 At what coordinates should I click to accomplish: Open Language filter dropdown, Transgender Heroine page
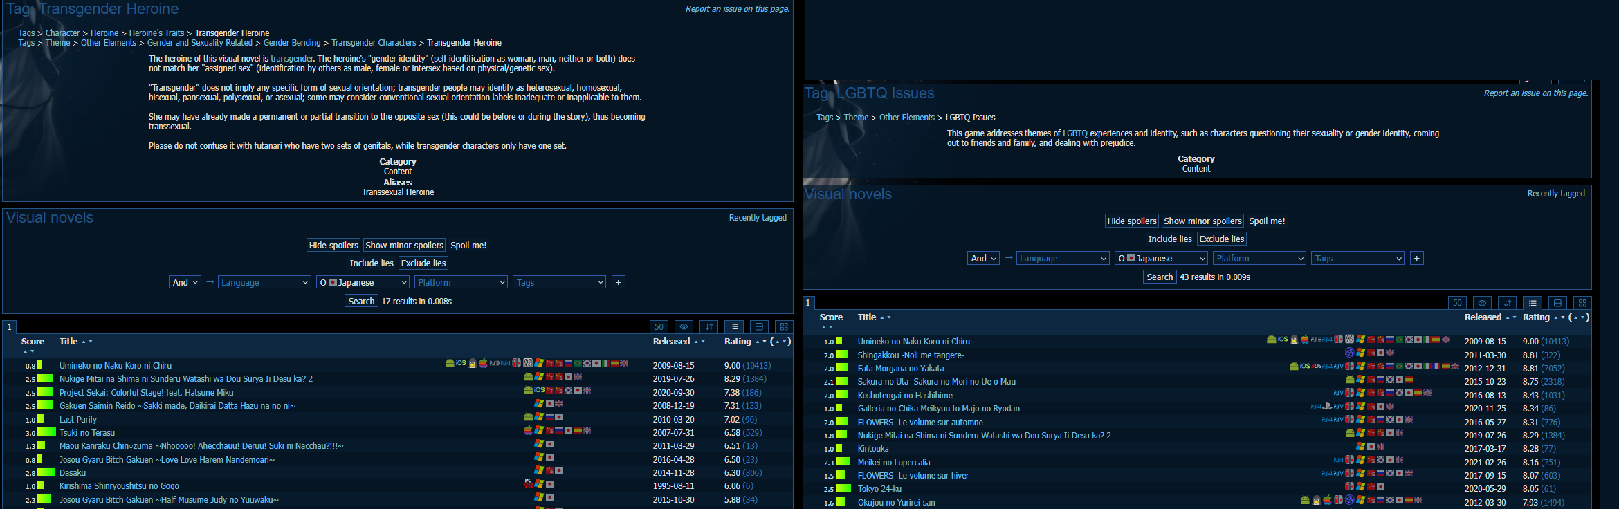coord(264,282)
